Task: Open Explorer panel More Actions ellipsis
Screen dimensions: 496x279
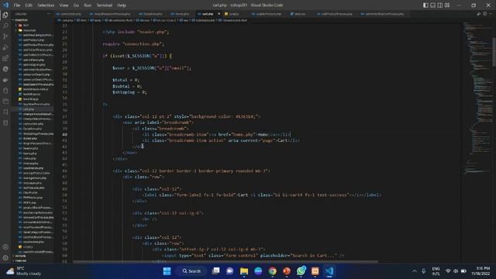Action: click(48, 14)
